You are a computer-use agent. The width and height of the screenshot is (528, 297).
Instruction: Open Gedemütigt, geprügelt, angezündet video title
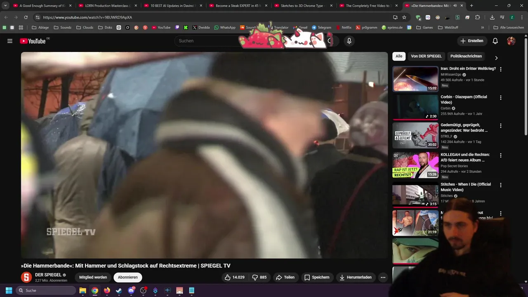[x=464, y=127]
